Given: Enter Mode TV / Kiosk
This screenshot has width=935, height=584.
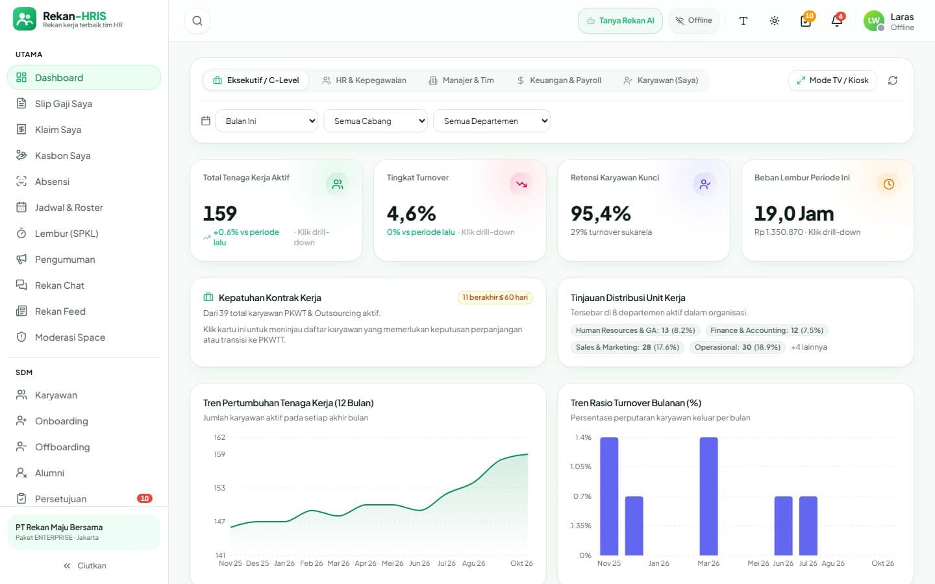Looking at the screenshot, I should point(832,80).
